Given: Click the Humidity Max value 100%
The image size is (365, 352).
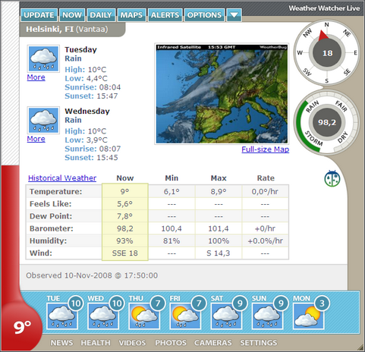Looking at the screenshot, I should click(219, 240).
